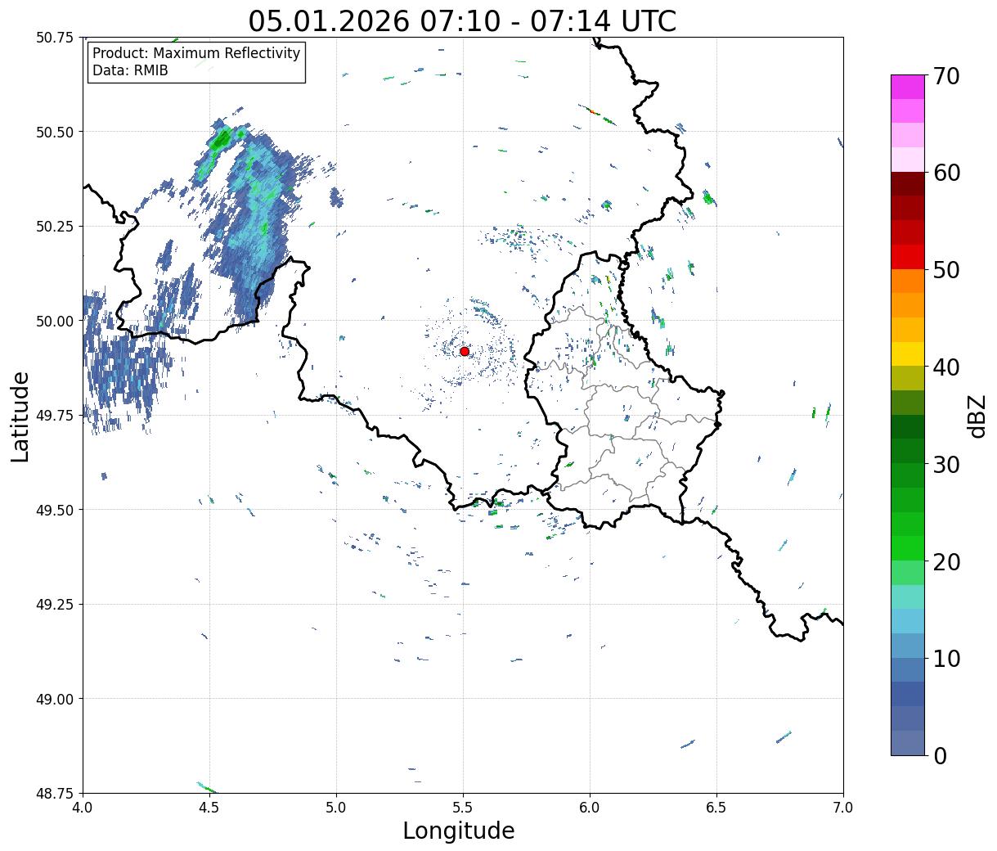This screenshot has height=851, width=997.
Task: Click colorbar tick value 10
Action: [946, 658]
